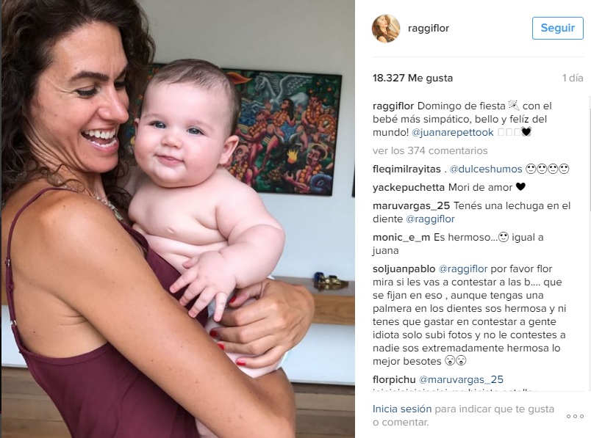Open @maruvargas_25 mention in florpichu's comment
Screen dimensions: 591x438
coord(461,379)
